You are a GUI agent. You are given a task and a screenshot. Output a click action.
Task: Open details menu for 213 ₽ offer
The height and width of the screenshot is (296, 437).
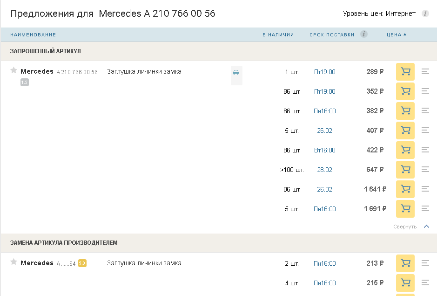tap(425, 263)
